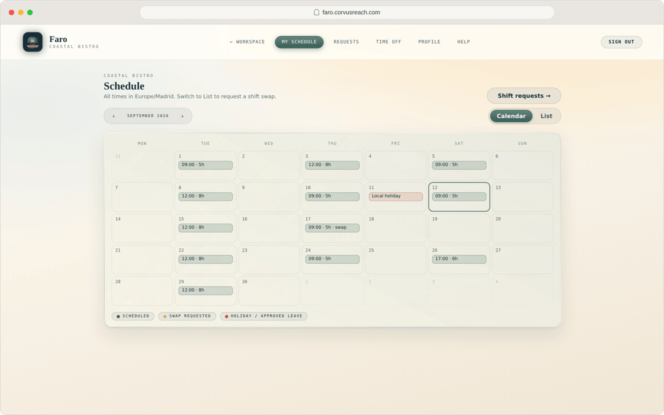Select the September 19 day cell

click(459, 228)
